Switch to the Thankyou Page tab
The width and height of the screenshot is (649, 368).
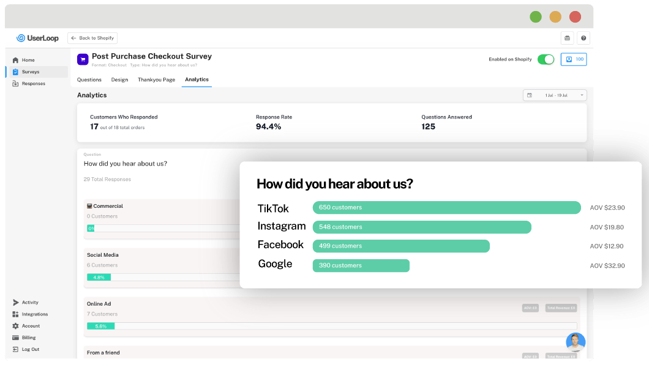tap(157, 79)
